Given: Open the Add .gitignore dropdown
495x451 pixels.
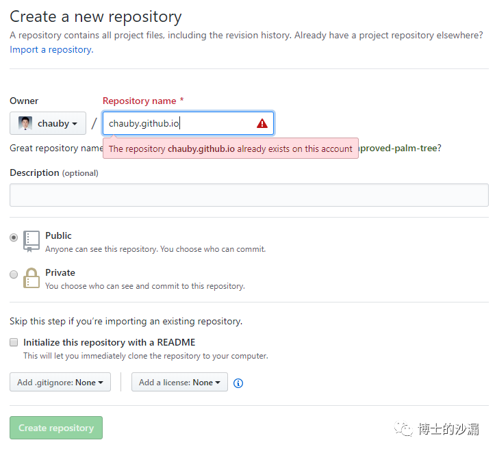Looking at the screenshot, I should (60, 382).
